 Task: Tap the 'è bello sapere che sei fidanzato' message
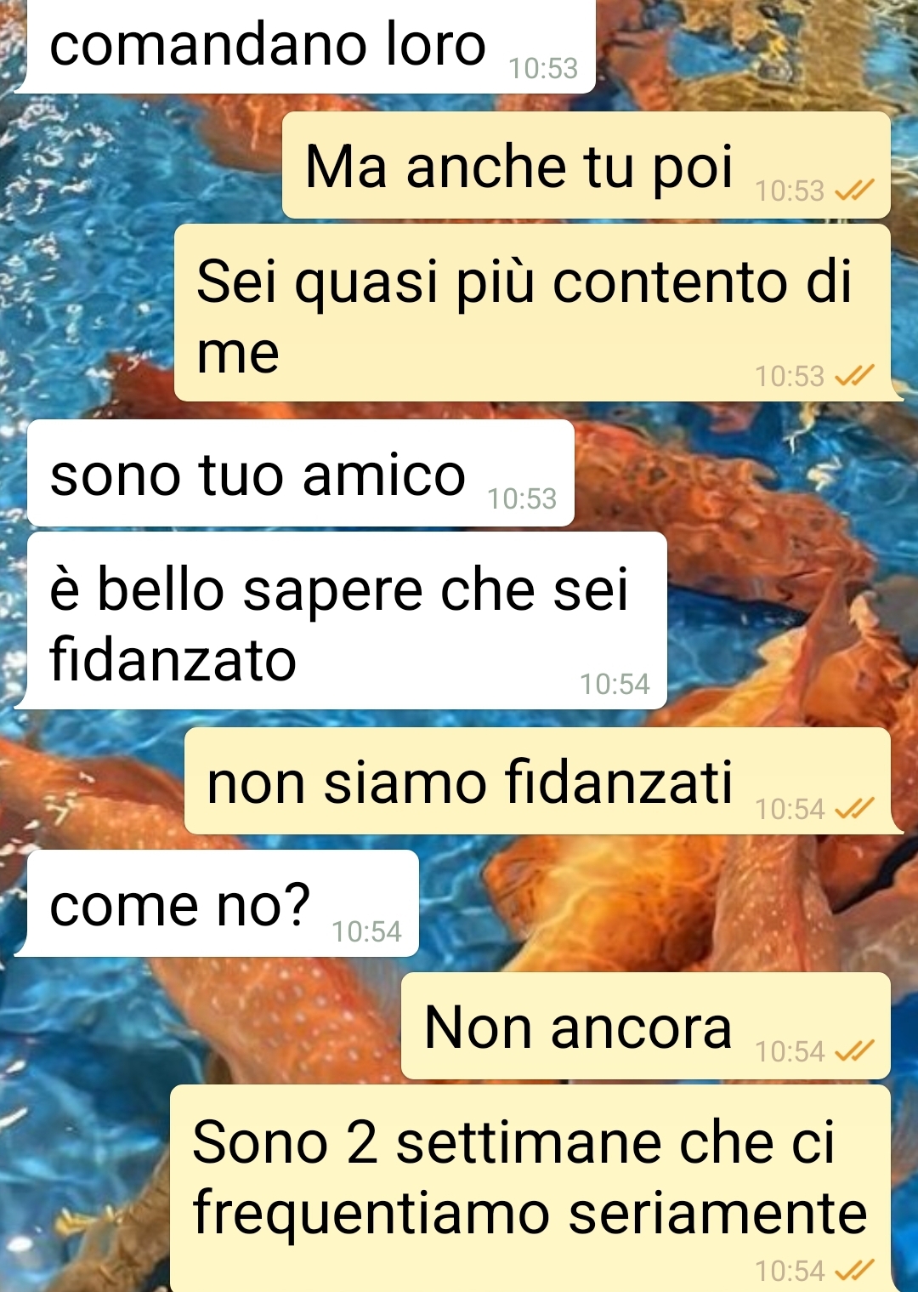pos(340,621)
